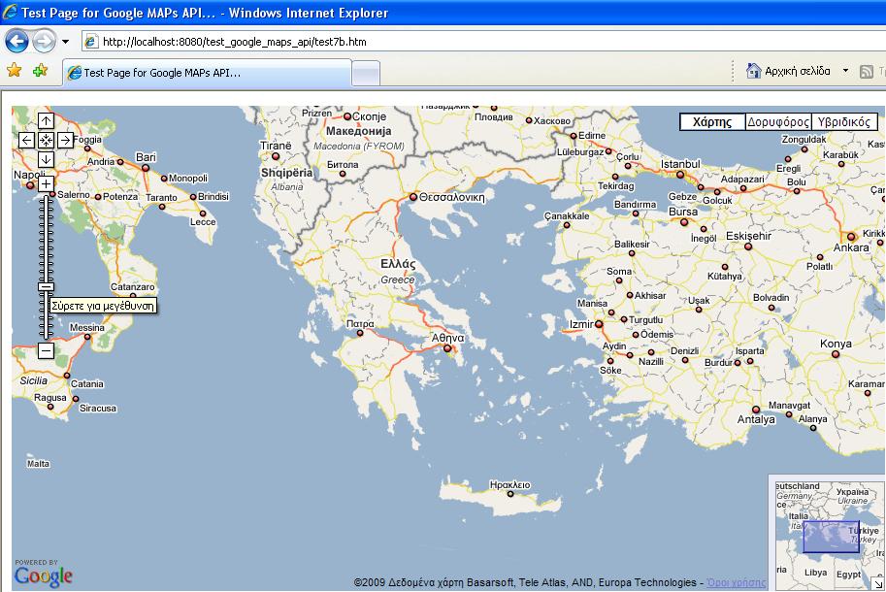Click the Konya city marker
Screen dimensions: 886x592
(836, 354)
